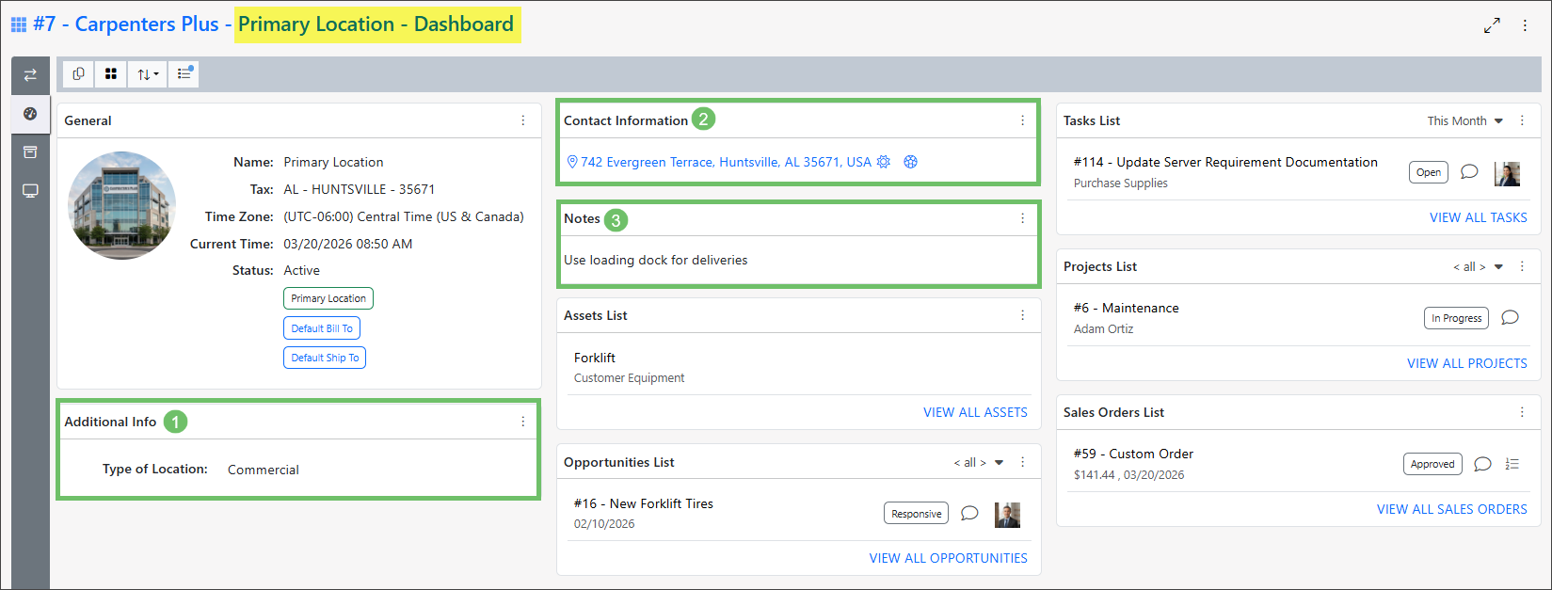
Task: Open the monitor sidebar icon
Action: [x=30, y=190]
